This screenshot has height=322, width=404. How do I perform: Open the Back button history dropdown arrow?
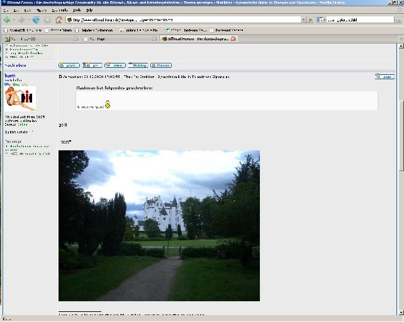pyautogui.click(x=14, y=20)
